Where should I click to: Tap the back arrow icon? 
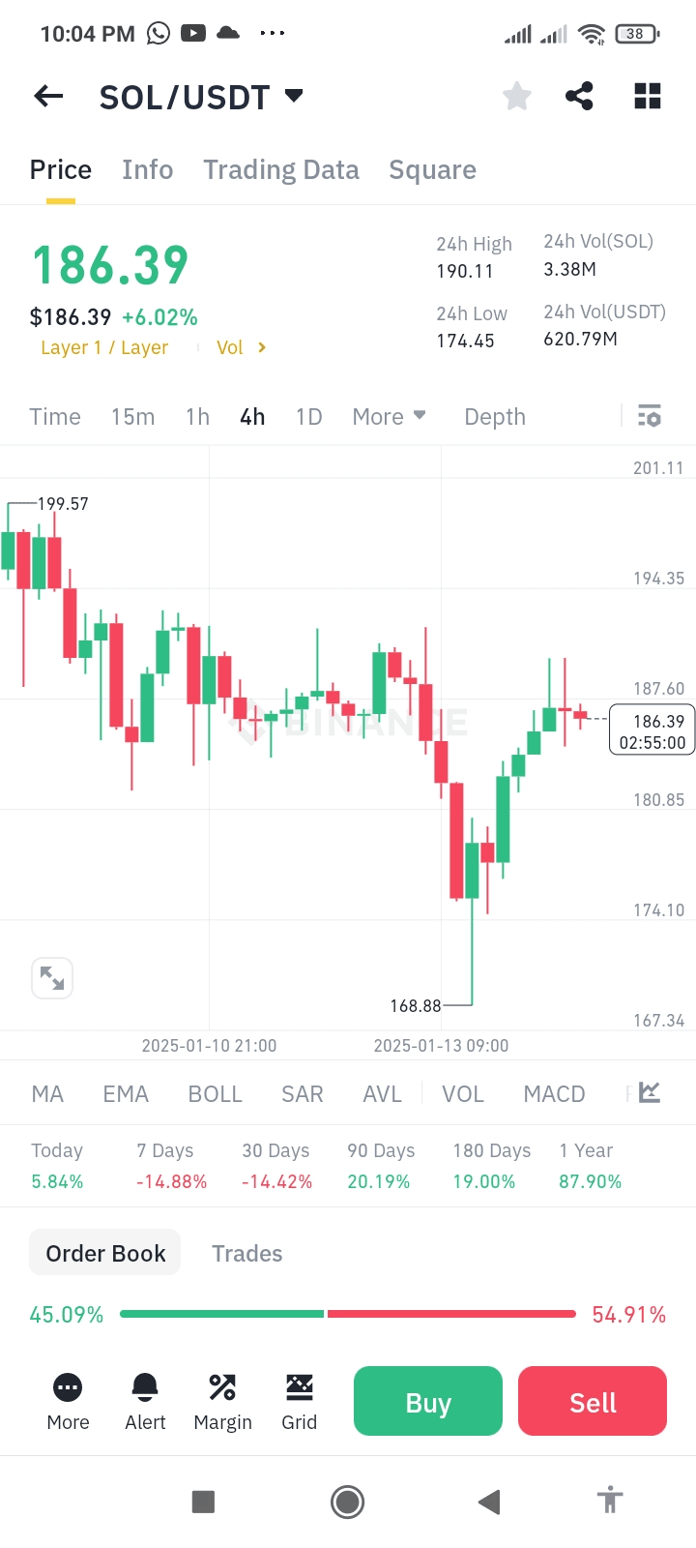coord(48,96)
